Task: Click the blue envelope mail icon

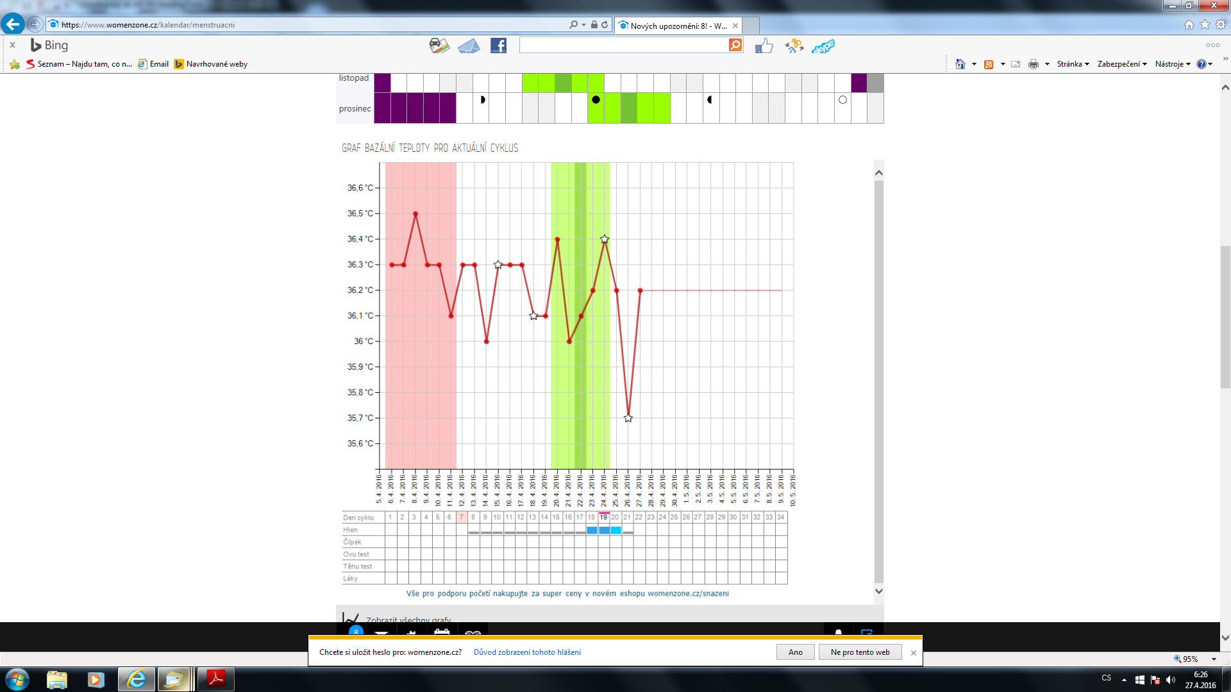Action: (x=469, y=46)
